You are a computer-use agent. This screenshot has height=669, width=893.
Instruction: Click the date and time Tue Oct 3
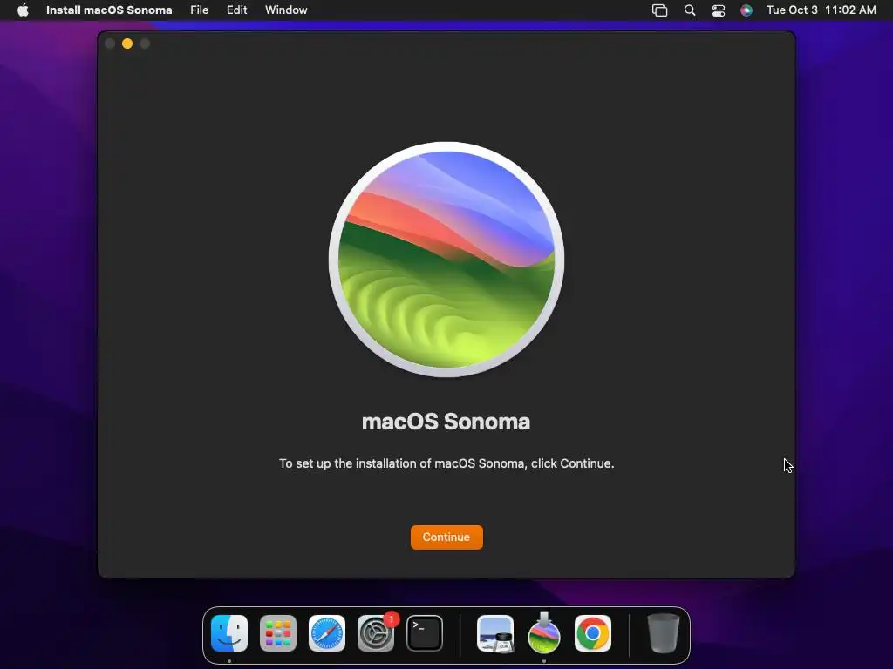click(821, 10)
